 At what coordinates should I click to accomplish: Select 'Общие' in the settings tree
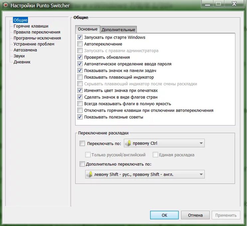pyautogui.click(x=21, y=20)
